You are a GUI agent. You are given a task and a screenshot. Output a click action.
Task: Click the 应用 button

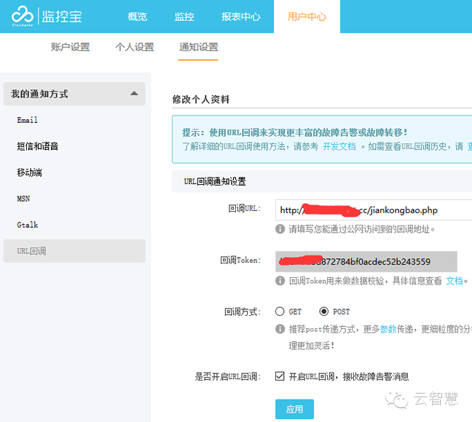pyautogui.click(x=294, y=409)
